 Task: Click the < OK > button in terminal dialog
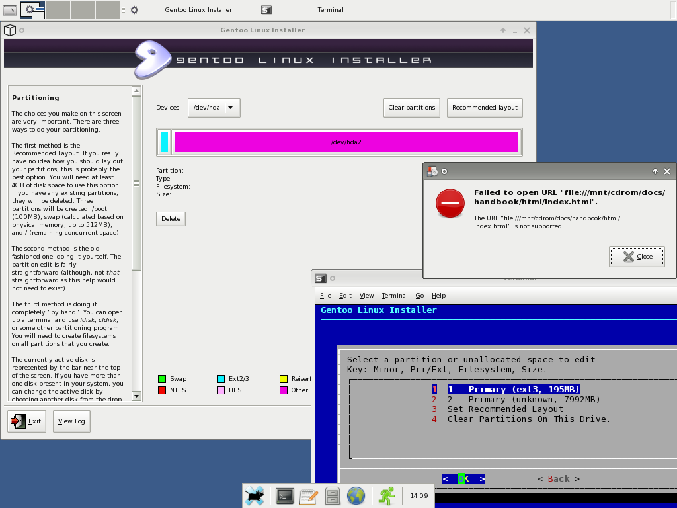coord(463,479)
